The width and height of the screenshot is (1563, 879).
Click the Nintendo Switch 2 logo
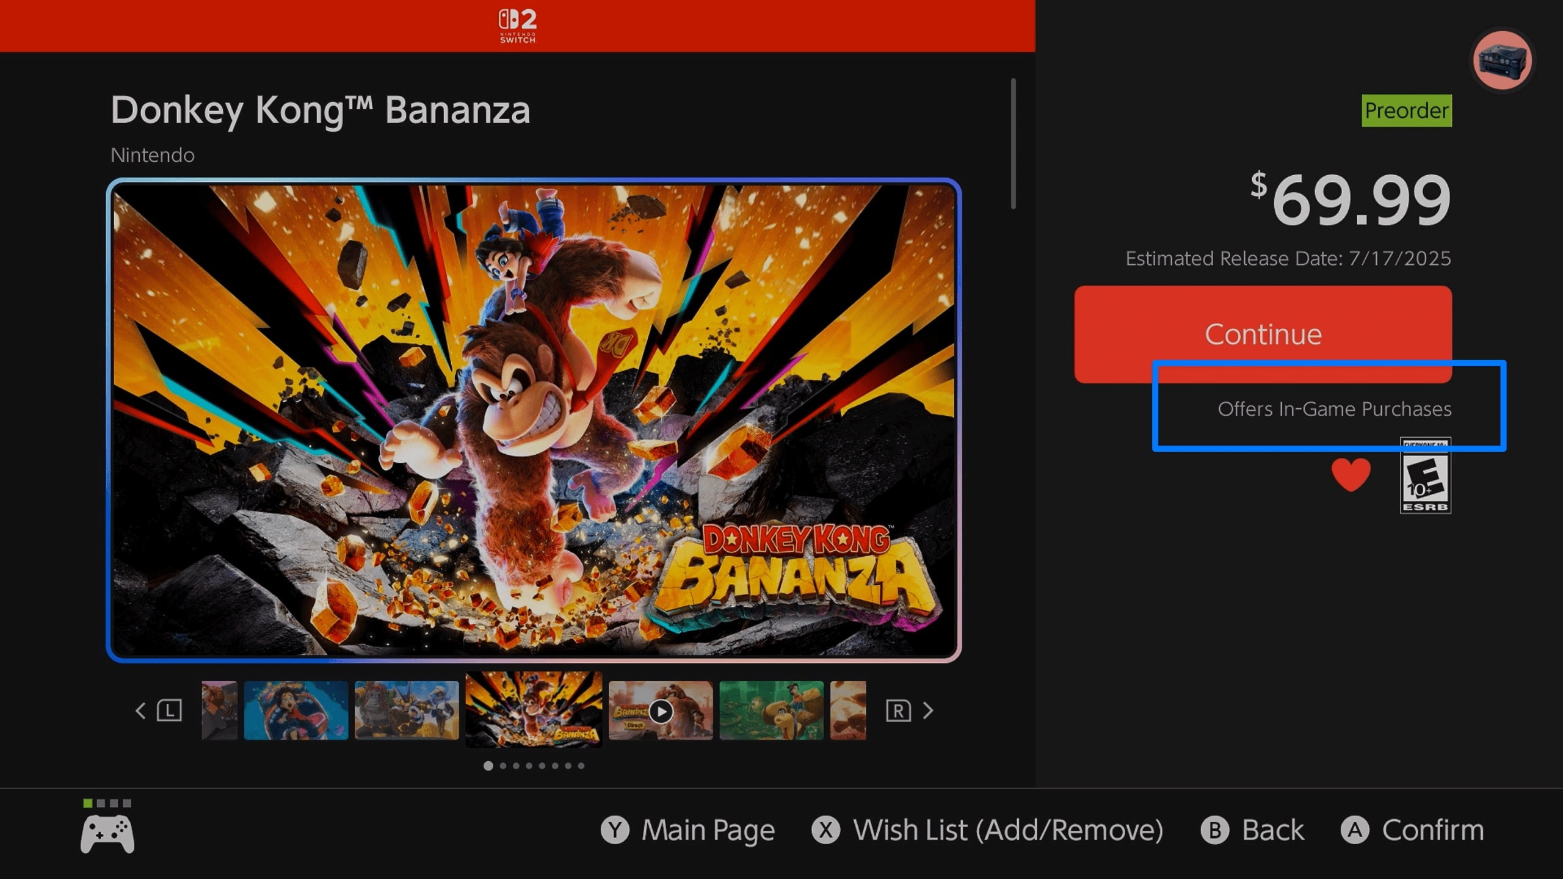click(x=517, y=26)
